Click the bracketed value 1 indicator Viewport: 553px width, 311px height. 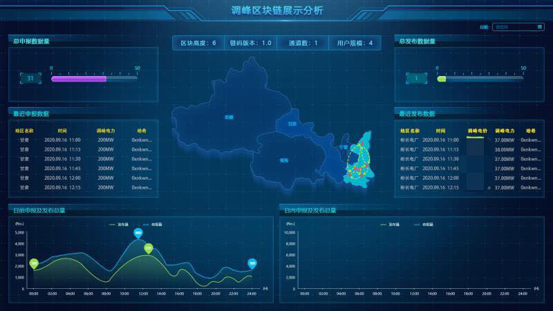416,78
